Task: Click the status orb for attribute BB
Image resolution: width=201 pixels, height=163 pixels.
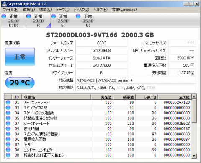Action: tap(8, 155)
